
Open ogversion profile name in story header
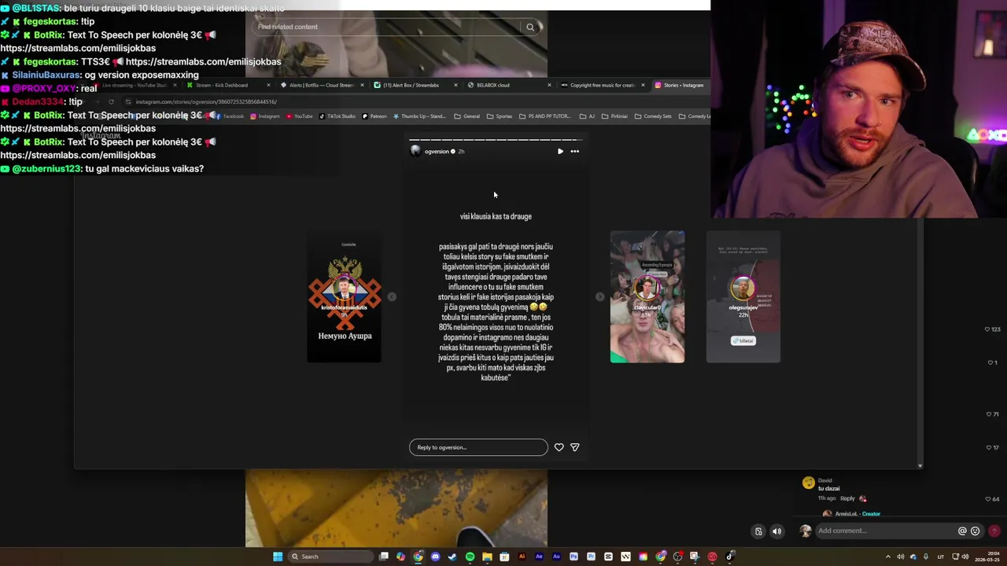click(437, 151)
